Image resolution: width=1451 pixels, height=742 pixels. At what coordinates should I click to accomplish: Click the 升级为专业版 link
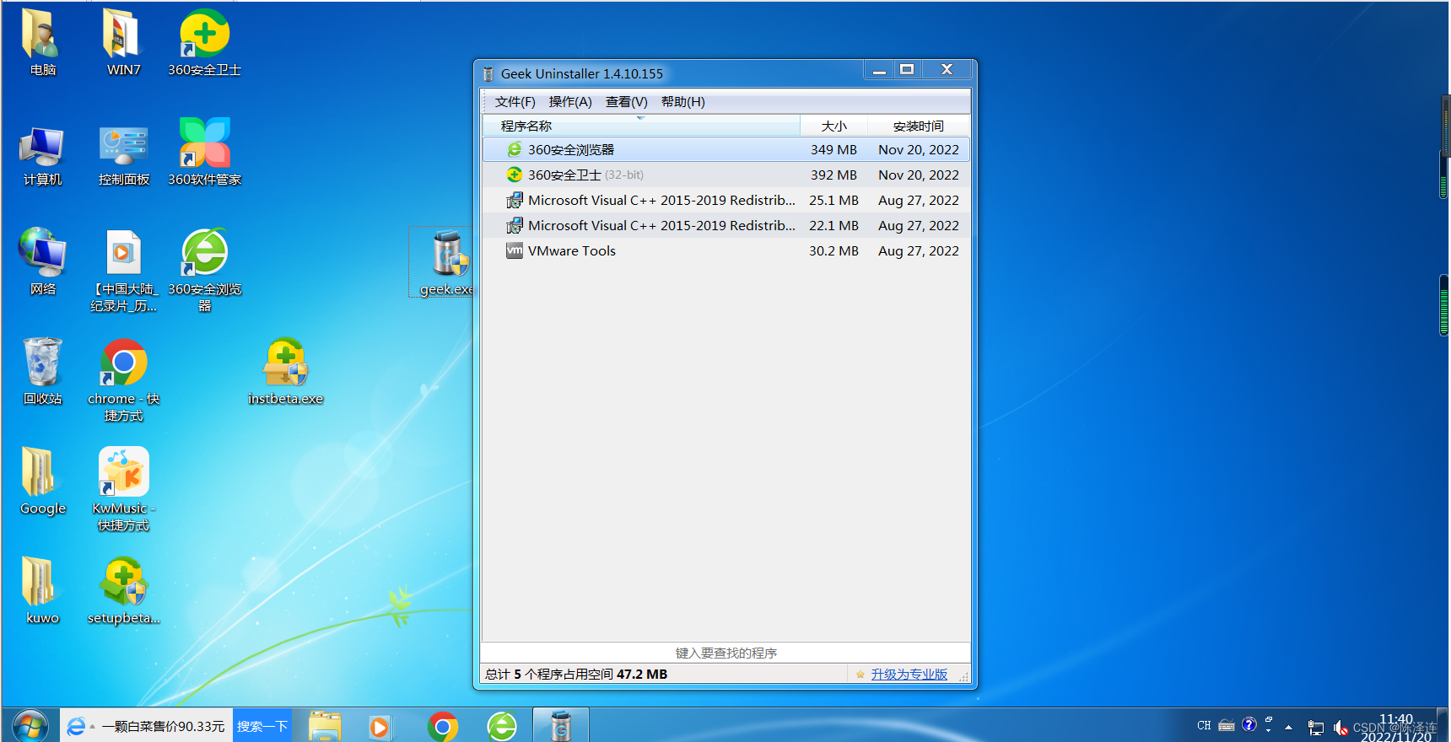click(x=909, y=675)
